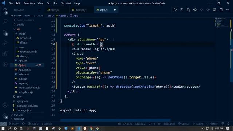Image resolution: width=233 pixels, height=131 pixels.
Task: Click the tabnine status item
Action: pos(47,124)
